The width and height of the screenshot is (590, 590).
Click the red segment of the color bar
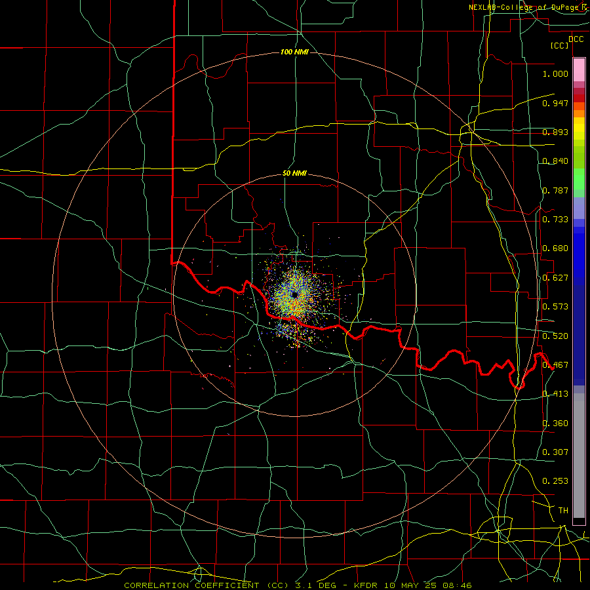pyautogui.click(x=579, y=98)
